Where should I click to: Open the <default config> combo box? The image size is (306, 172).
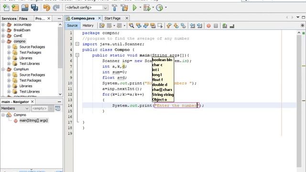87,8
